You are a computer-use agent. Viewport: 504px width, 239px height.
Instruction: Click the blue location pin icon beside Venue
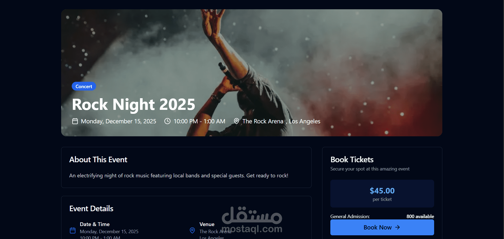point(192,230)
